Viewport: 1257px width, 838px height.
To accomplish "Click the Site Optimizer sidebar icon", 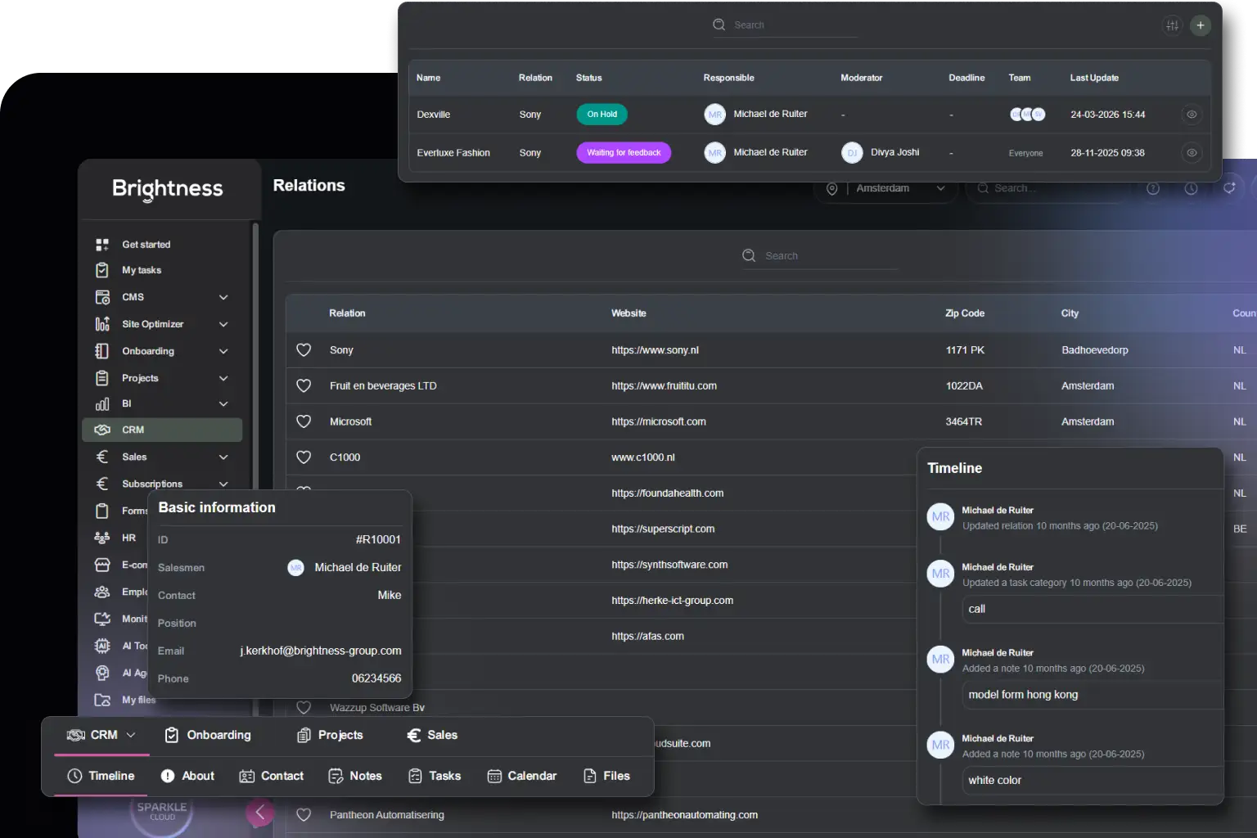I will [102, 324].
